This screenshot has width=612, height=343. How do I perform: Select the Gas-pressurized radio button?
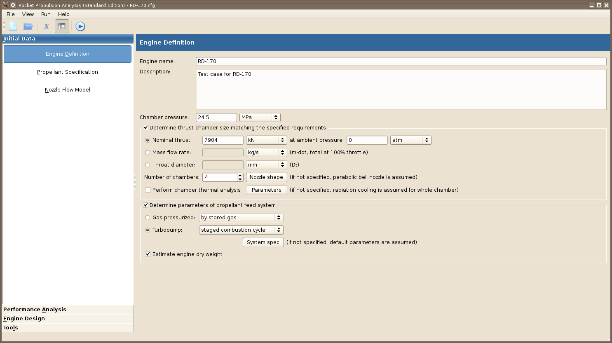[x=148, y=218]
